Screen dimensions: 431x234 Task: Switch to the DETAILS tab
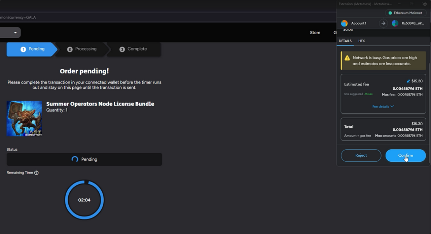pos(345,41)
